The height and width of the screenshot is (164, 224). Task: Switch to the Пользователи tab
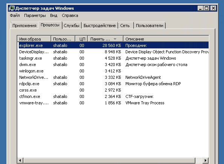(149, 26)
